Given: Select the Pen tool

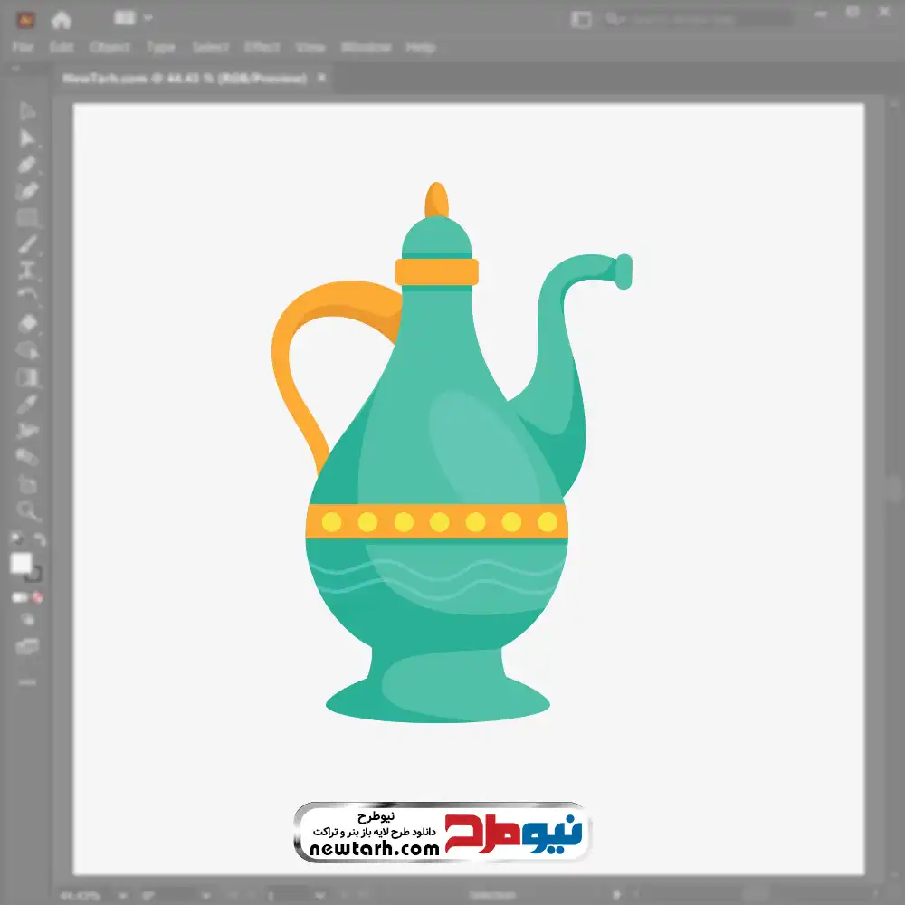Looking at the screenshot, I should [28, 165].
